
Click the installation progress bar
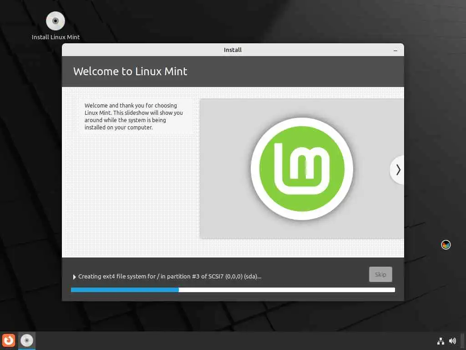(x=233, y=290)
